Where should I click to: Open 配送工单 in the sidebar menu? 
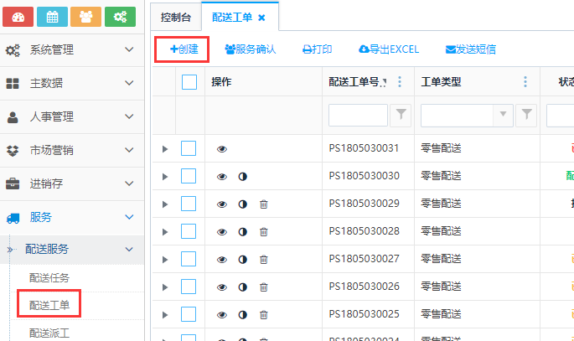point(49,305)
